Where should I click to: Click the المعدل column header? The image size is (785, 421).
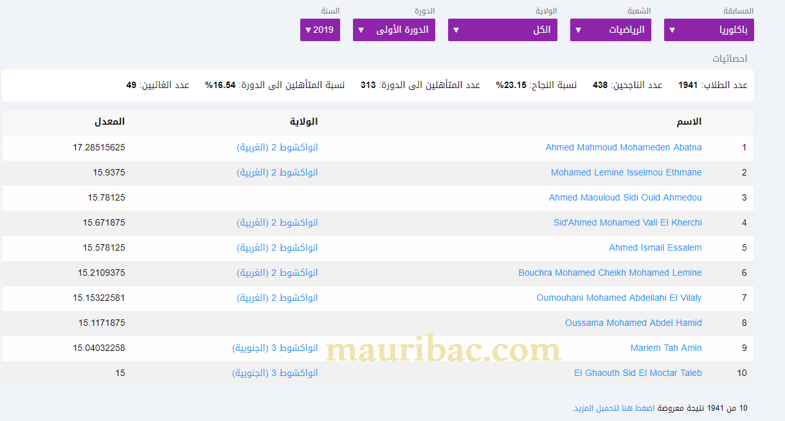pos(111,121)
